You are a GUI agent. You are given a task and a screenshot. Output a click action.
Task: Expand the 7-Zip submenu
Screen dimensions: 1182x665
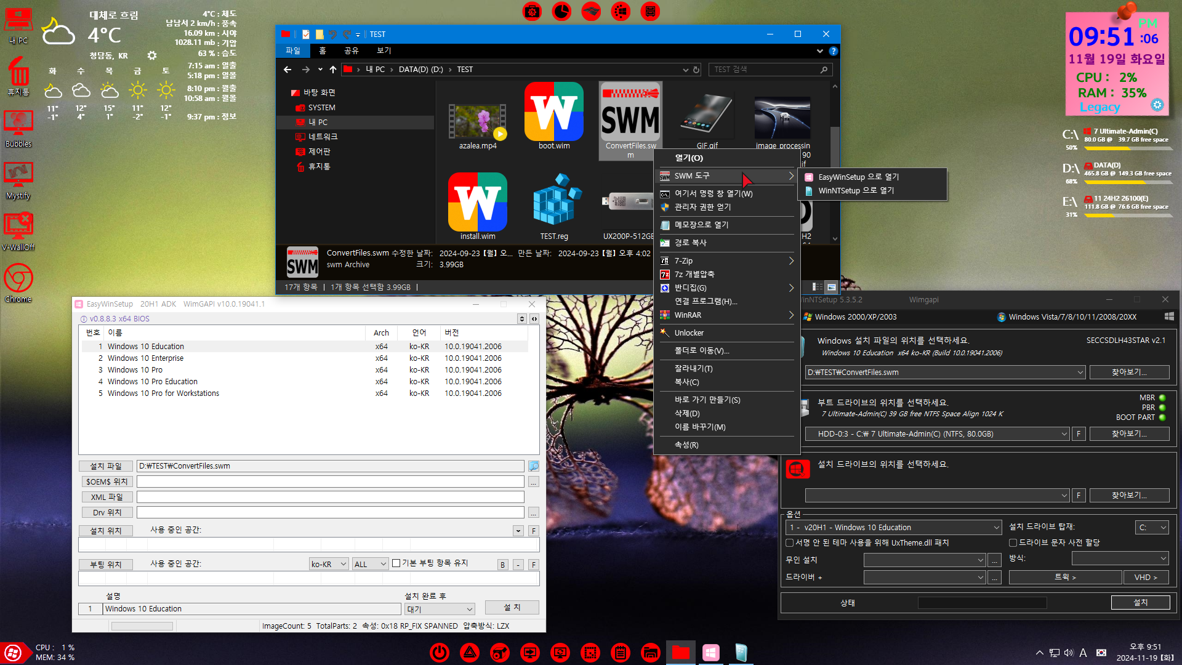[x=726, y=261]
